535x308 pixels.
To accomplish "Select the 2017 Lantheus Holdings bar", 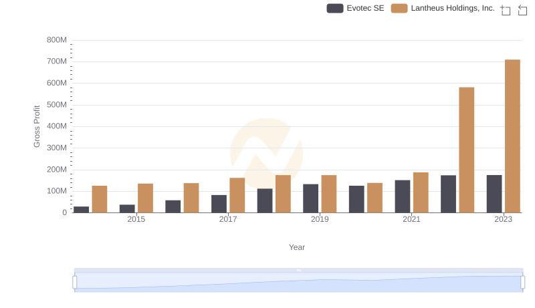I will point(237,195).
